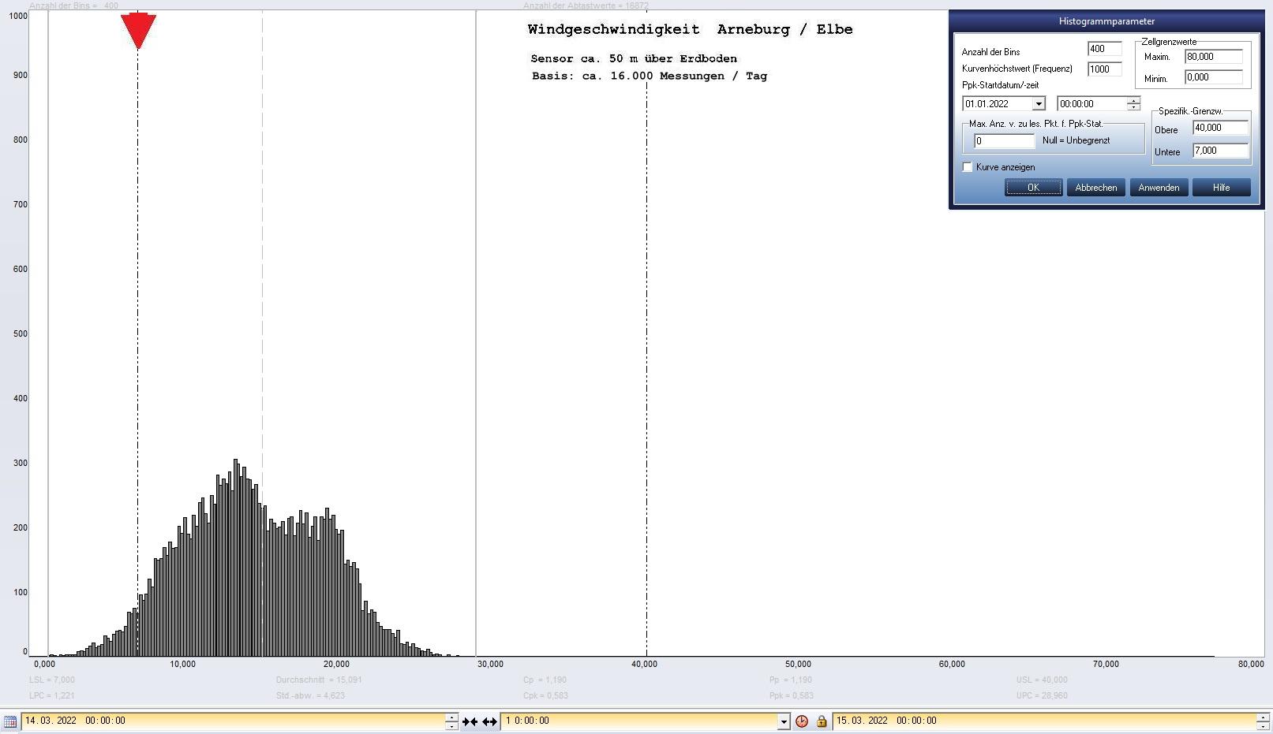Click the zoom-out outward arrows icon
Viewport: 1273px width, 734px height.
(489, 721)
